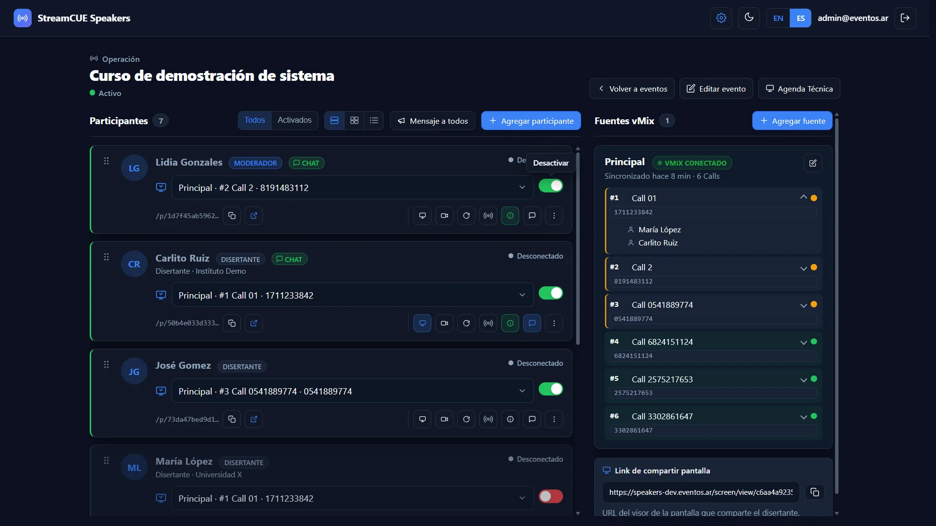Image resolution: width=936 pixels, height=526 pixels.
Task: Click refresh icon in José Gomez row
Action: pos(467,419)
